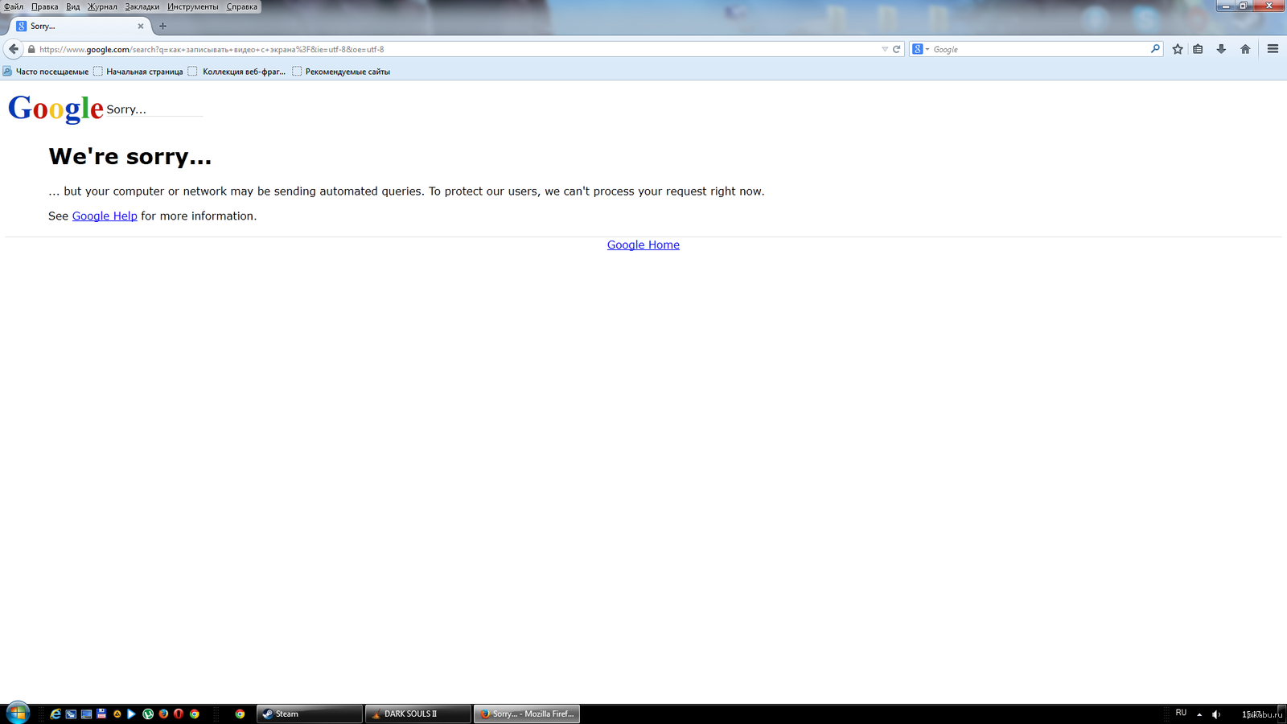The width and height of the screenshot is (1287, 724).
Task: Click the Show Desktop taskbar icon
Action: point(86,714)
